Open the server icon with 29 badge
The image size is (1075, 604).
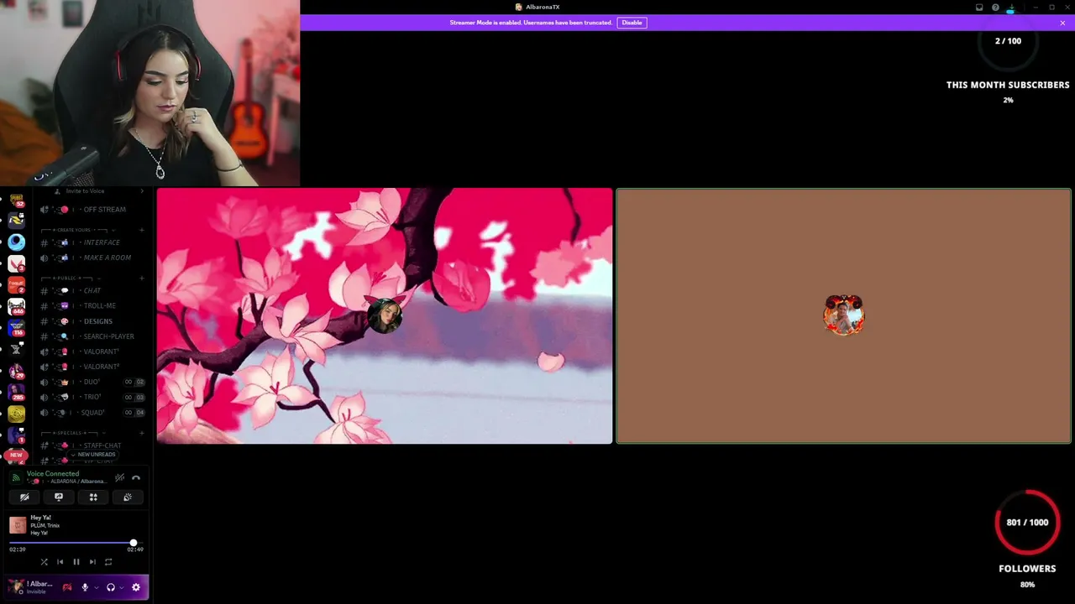click(16, 371)
